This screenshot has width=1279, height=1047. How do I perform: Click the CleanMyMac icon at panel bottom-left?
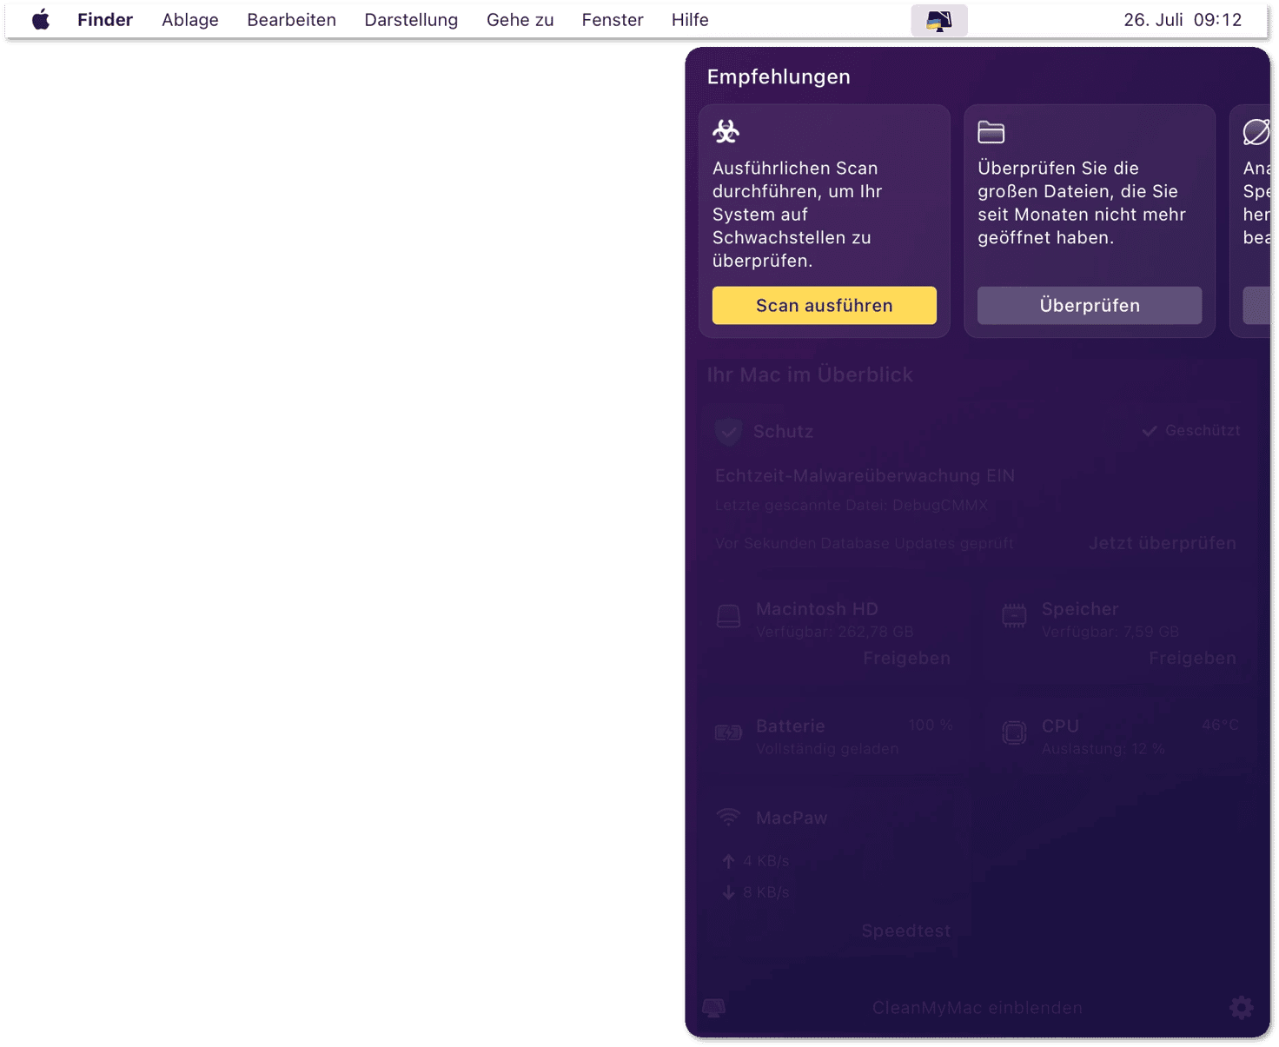[x=714, y=1008]
